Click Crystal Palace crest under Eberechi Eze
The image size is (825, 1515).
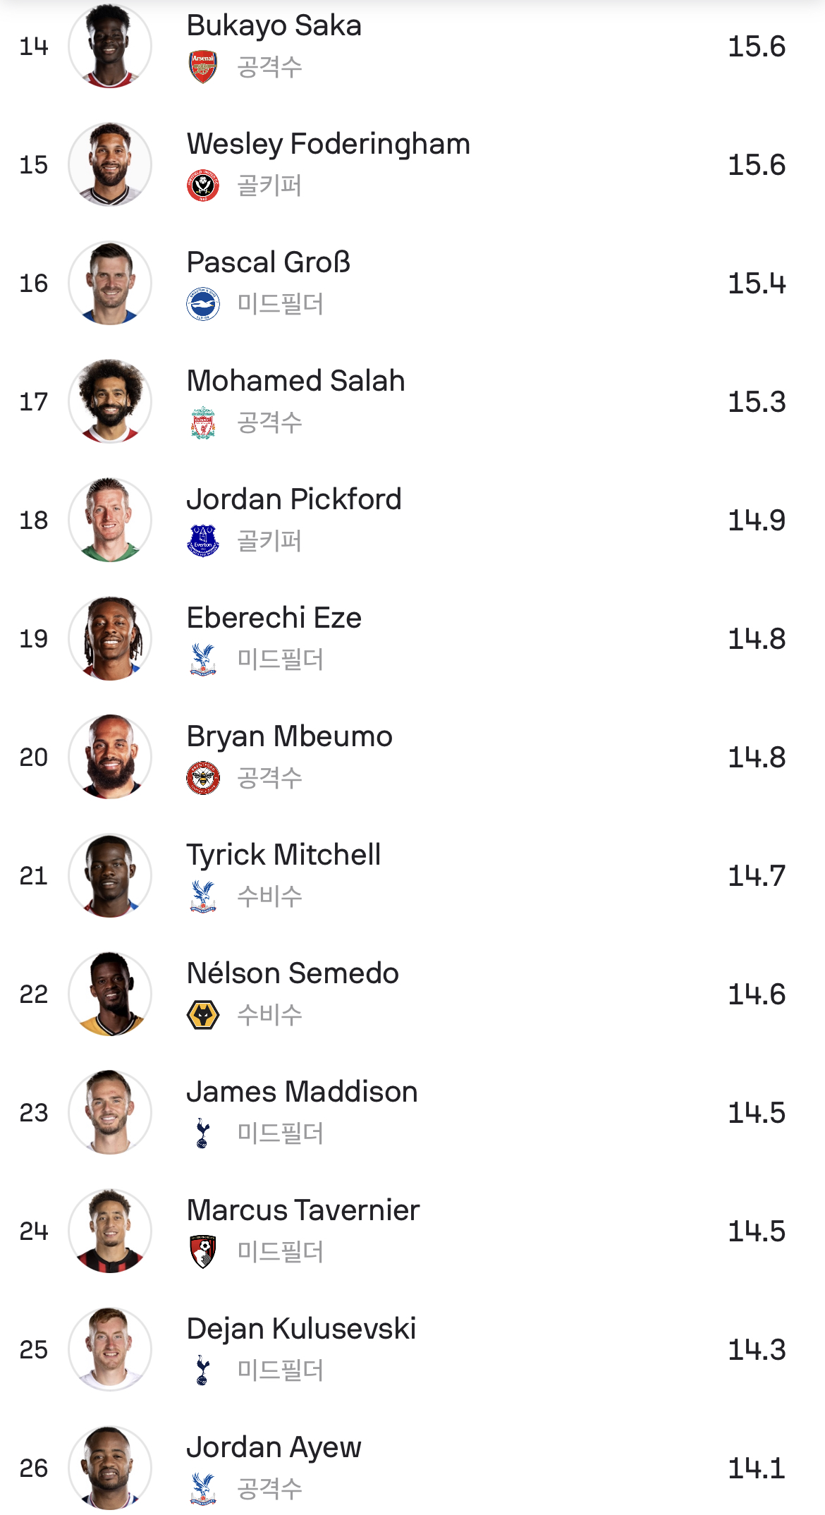tap(203, 659)
